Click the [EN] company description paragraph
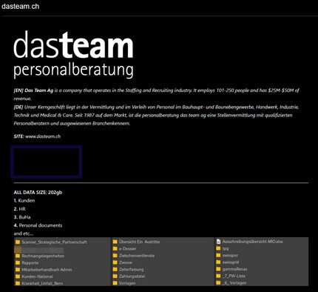 157,94
